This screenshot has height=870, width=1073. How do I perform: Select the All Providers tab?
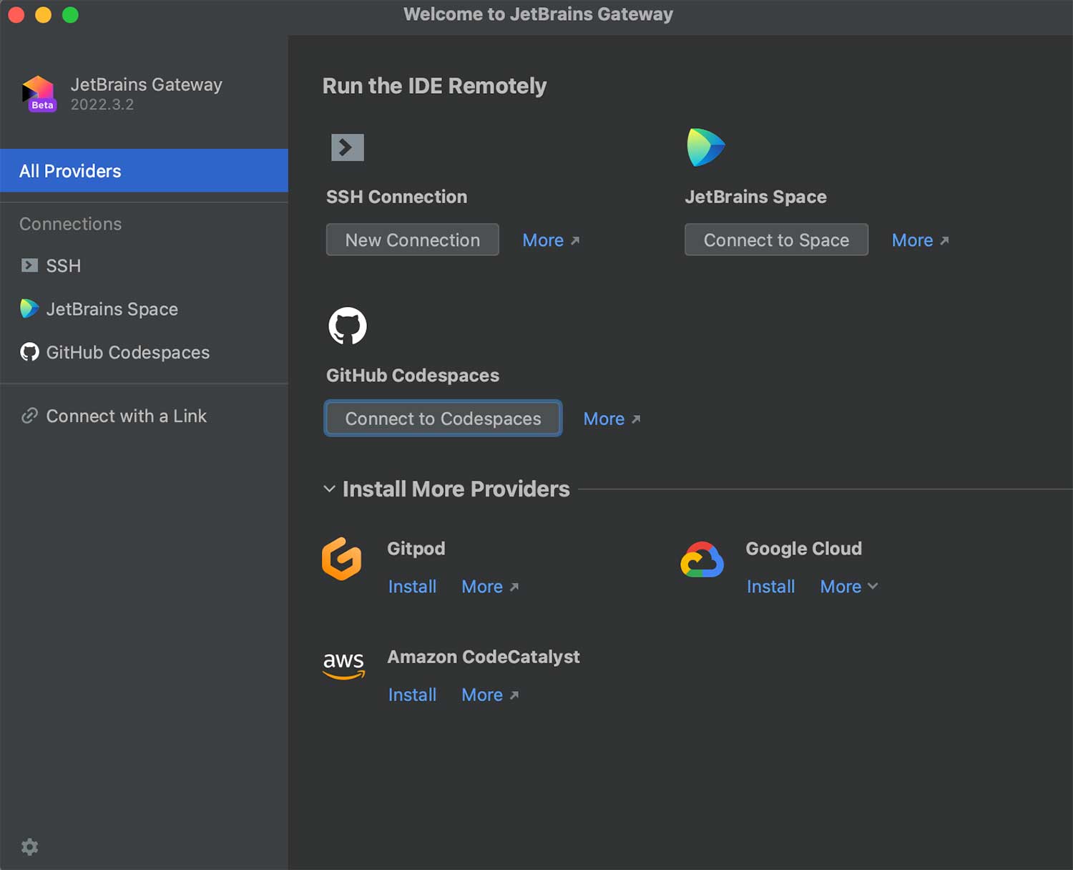(x=144, y=171)
